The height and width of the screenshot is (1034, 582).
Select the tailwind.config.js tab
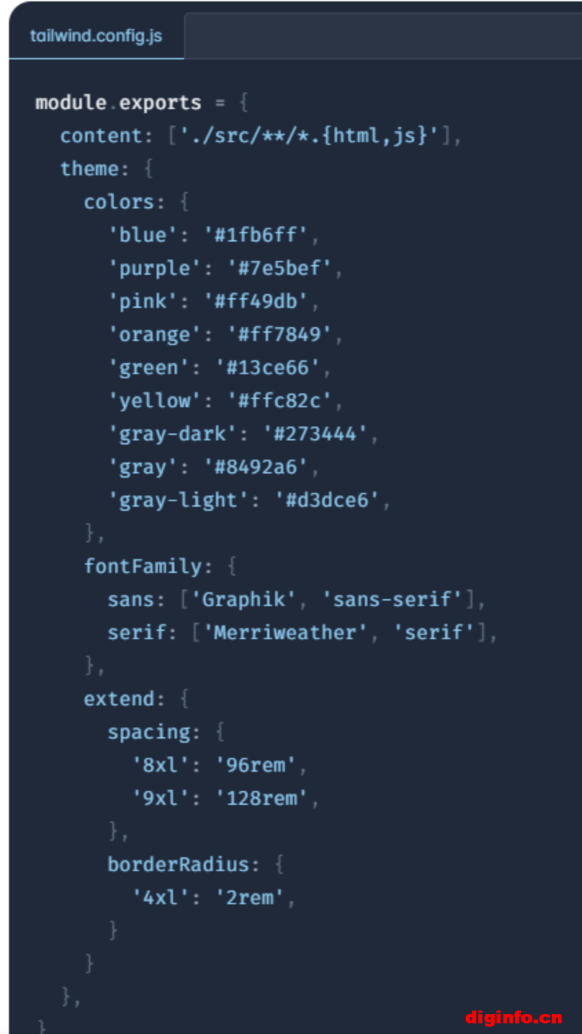click(96, 36)
